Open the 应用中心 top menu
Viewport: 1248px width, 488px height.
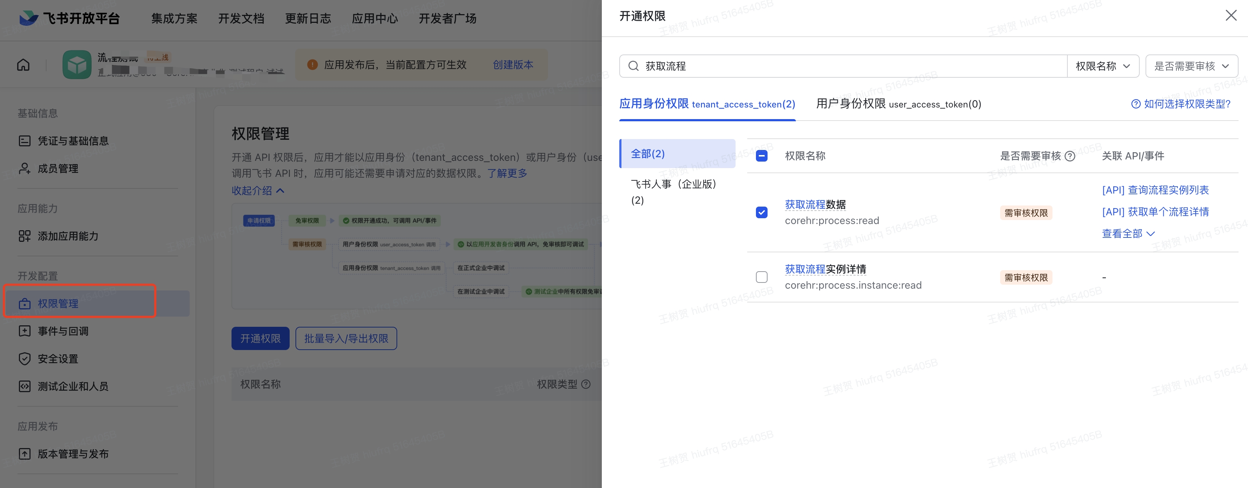375,19
